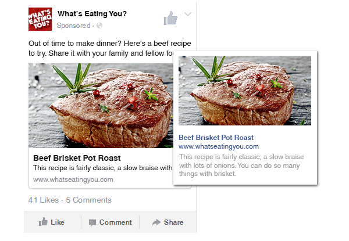
Task: Like the page with top thumbs-up icon
Action: coord(170,18)
